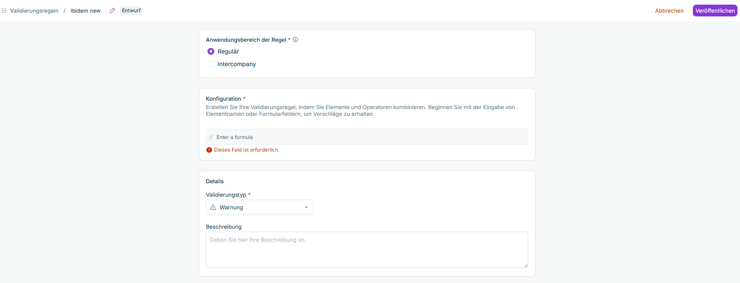Click the red error icon below the formula field

[209, 150]
